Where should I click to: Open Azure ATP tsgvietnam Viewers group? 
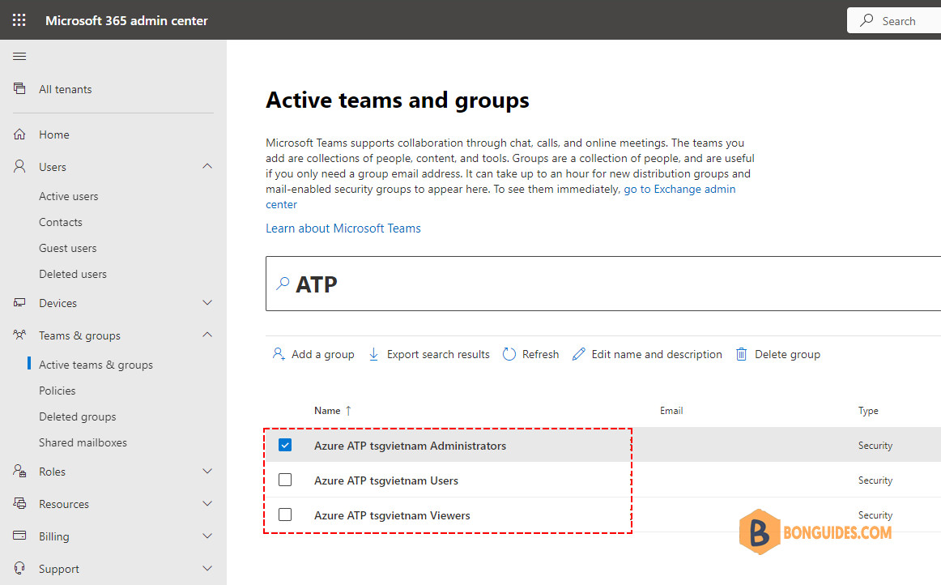coord(392,515)
